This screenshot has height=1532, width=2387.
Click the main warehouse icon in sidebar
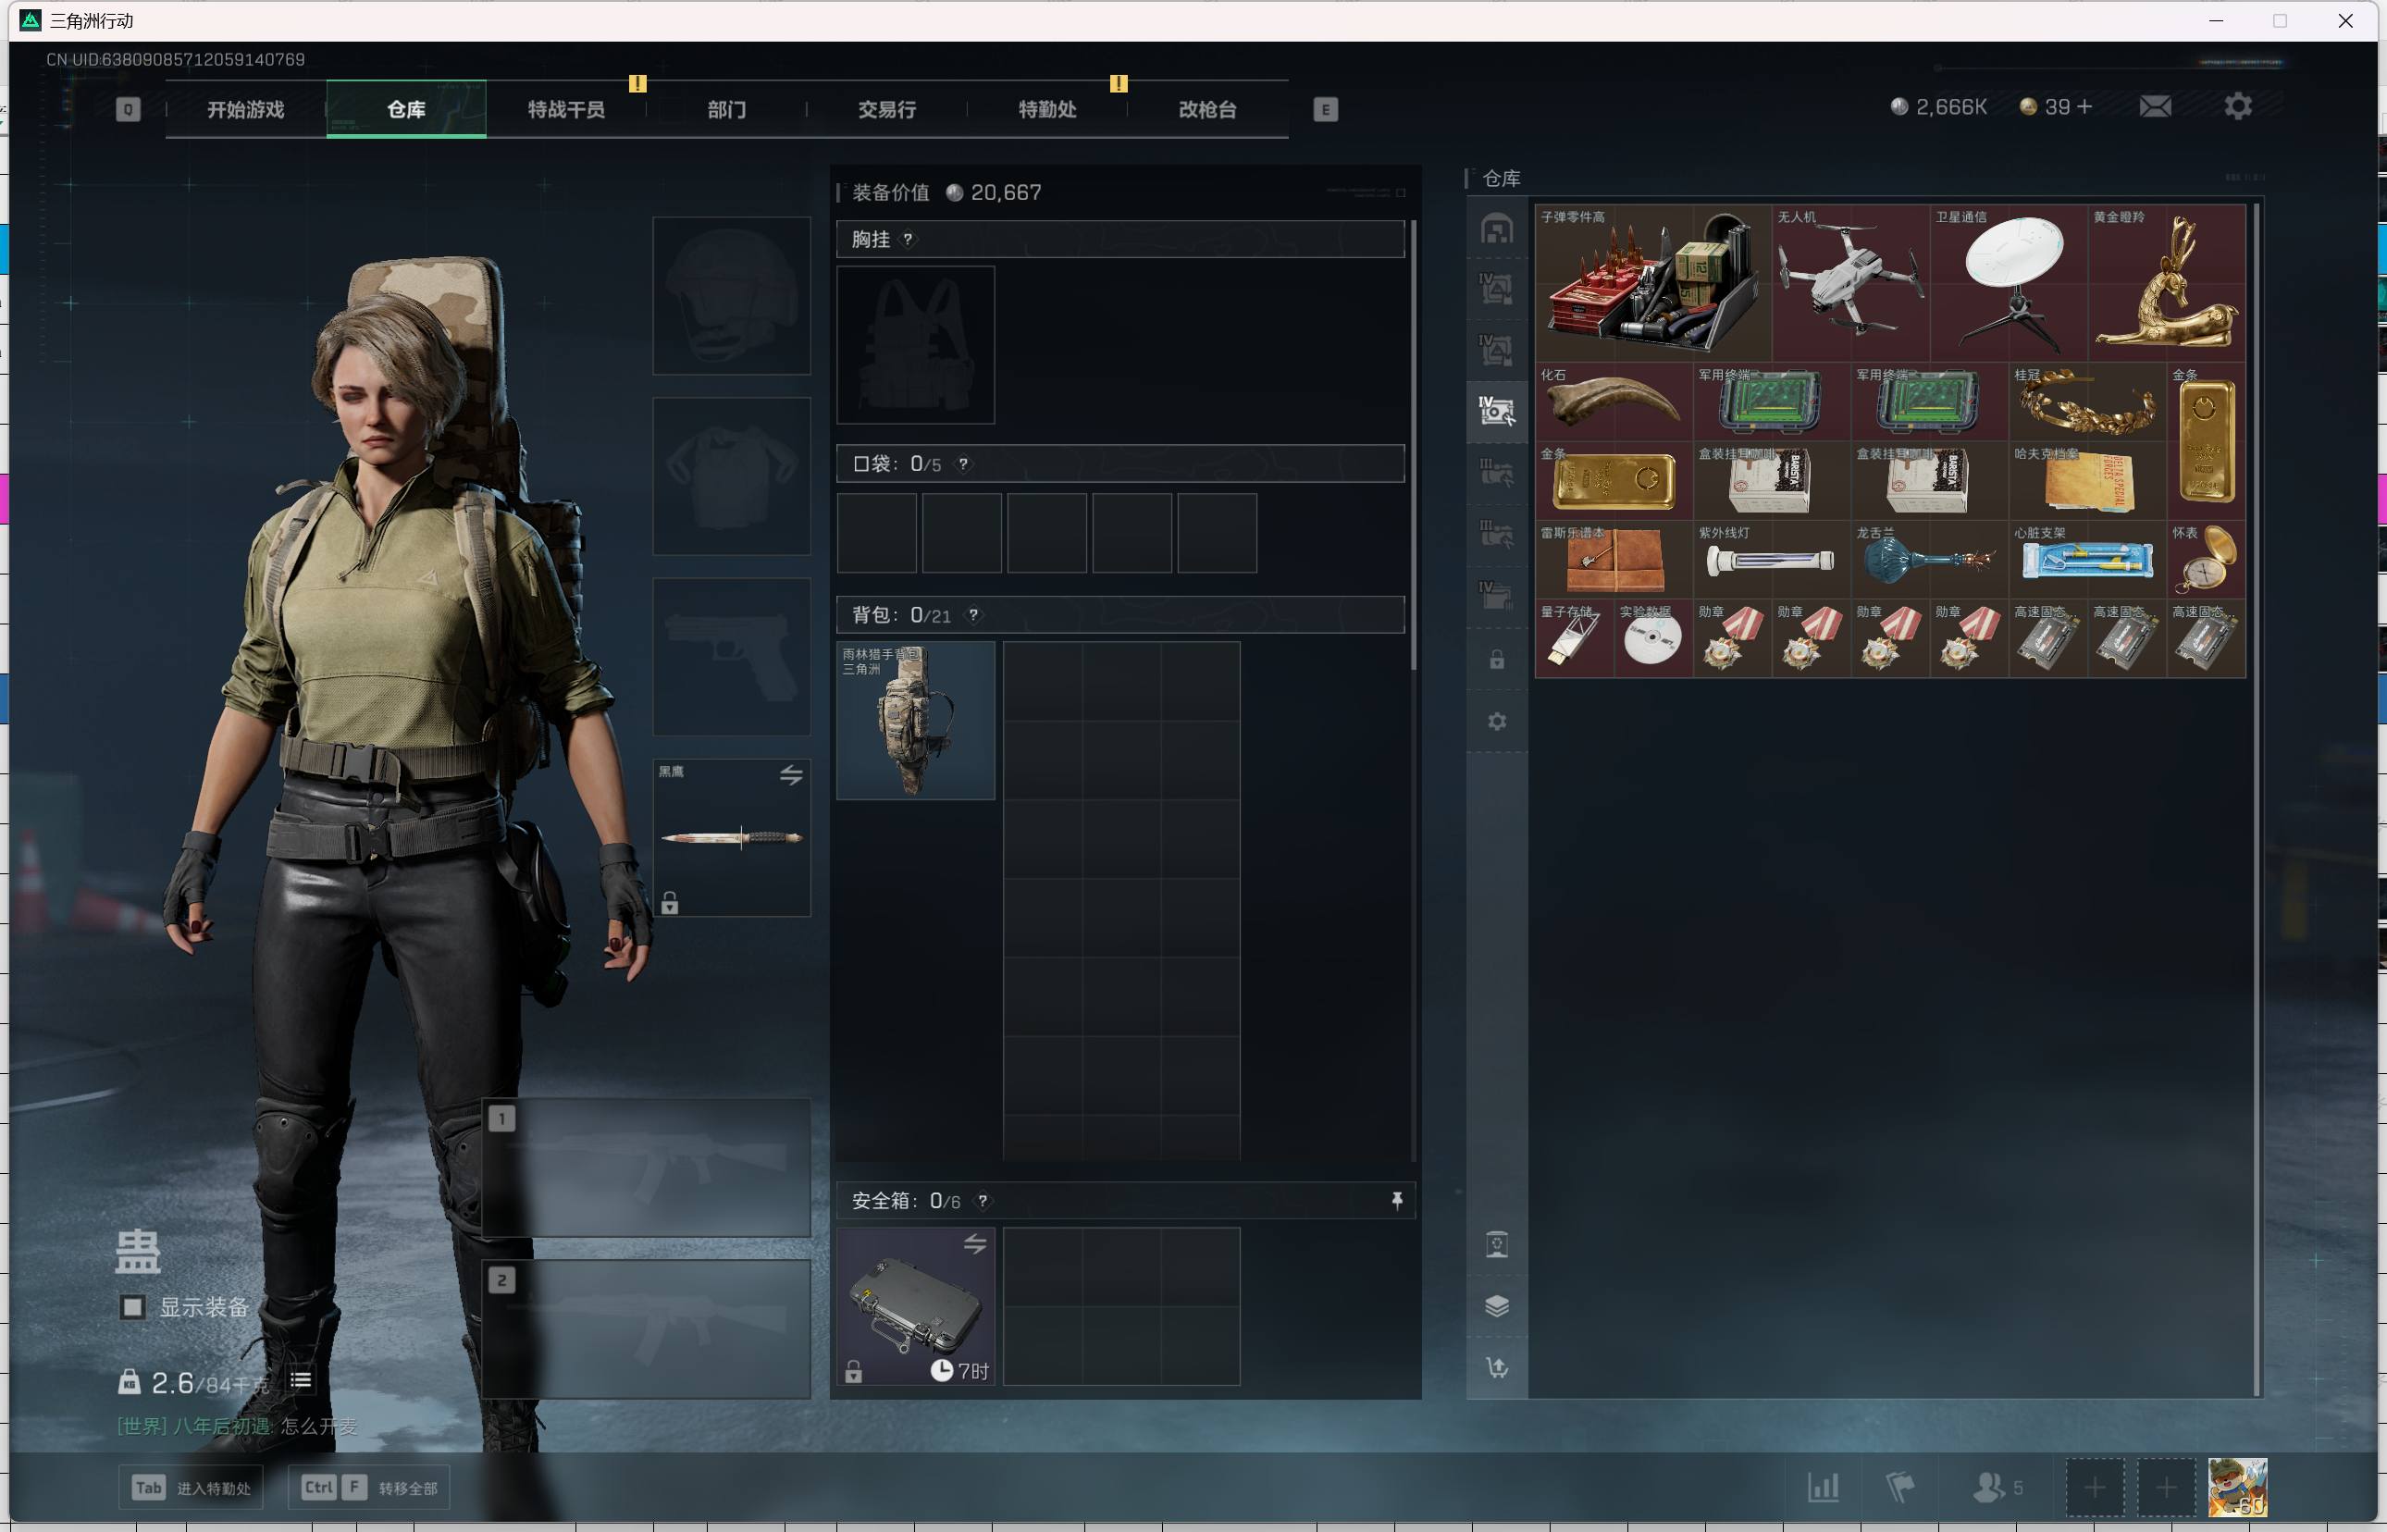click(1496, 229)
